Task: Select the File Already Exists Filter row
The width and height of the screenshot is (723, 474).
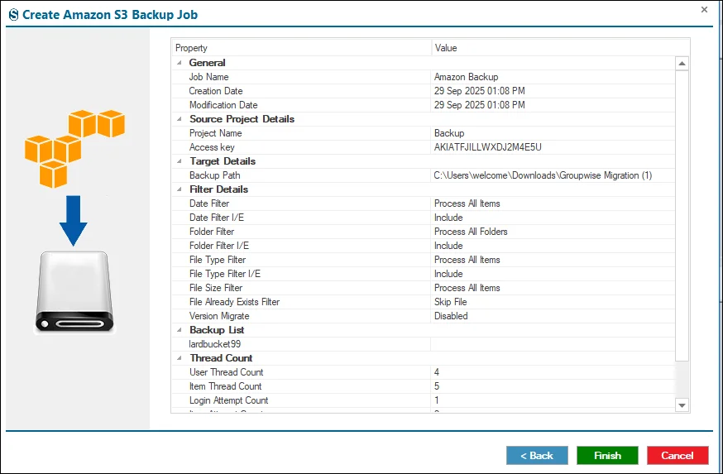Action: click(x=423, y=302)
